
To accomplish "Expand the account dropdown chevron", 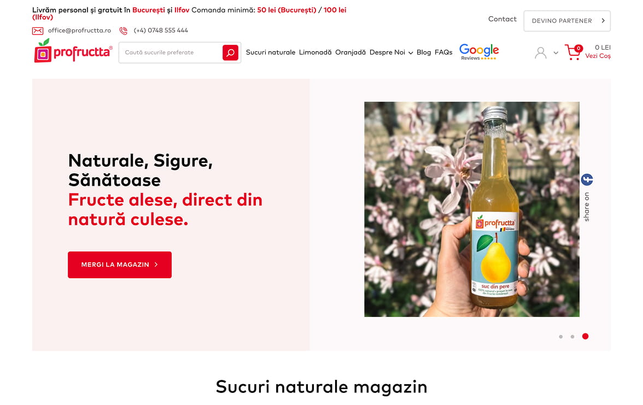I will [556, 53].
